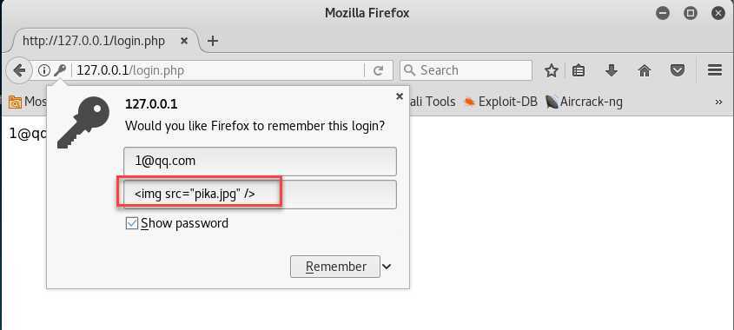Reload the current page
This screenshot has height=330, width=734.
[x=378, y=70]
